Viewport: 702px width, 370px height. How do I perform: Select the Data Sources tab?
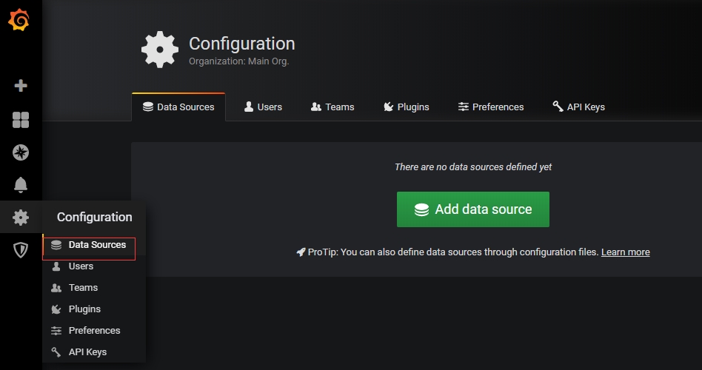point(178,107)
